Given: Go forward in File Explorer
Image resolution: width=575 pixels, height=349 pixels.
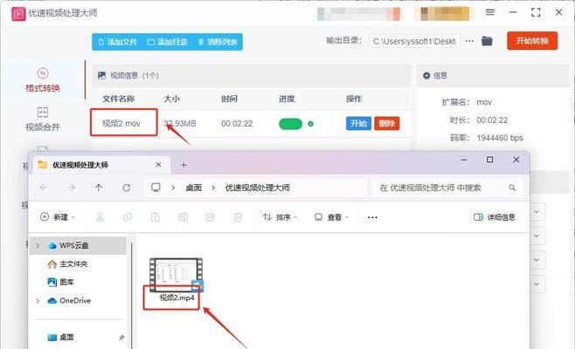Looking at the screenshot, I should click(x=71, y=188).
